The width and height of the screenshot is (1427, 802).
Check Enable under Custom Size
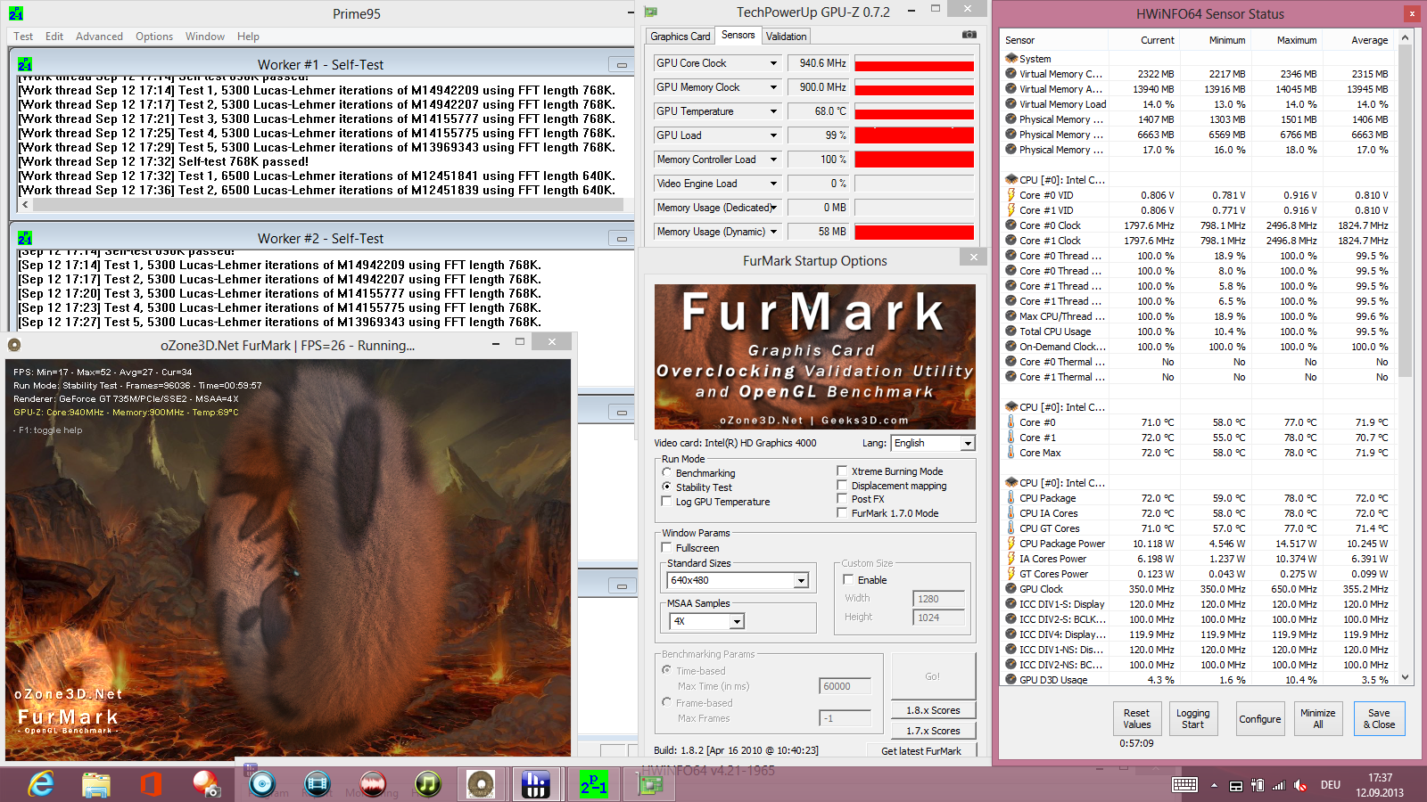[848, 579]
